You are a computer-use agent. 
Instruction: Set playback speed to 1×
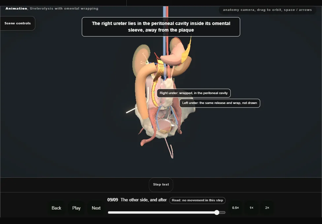click(251, 208)
